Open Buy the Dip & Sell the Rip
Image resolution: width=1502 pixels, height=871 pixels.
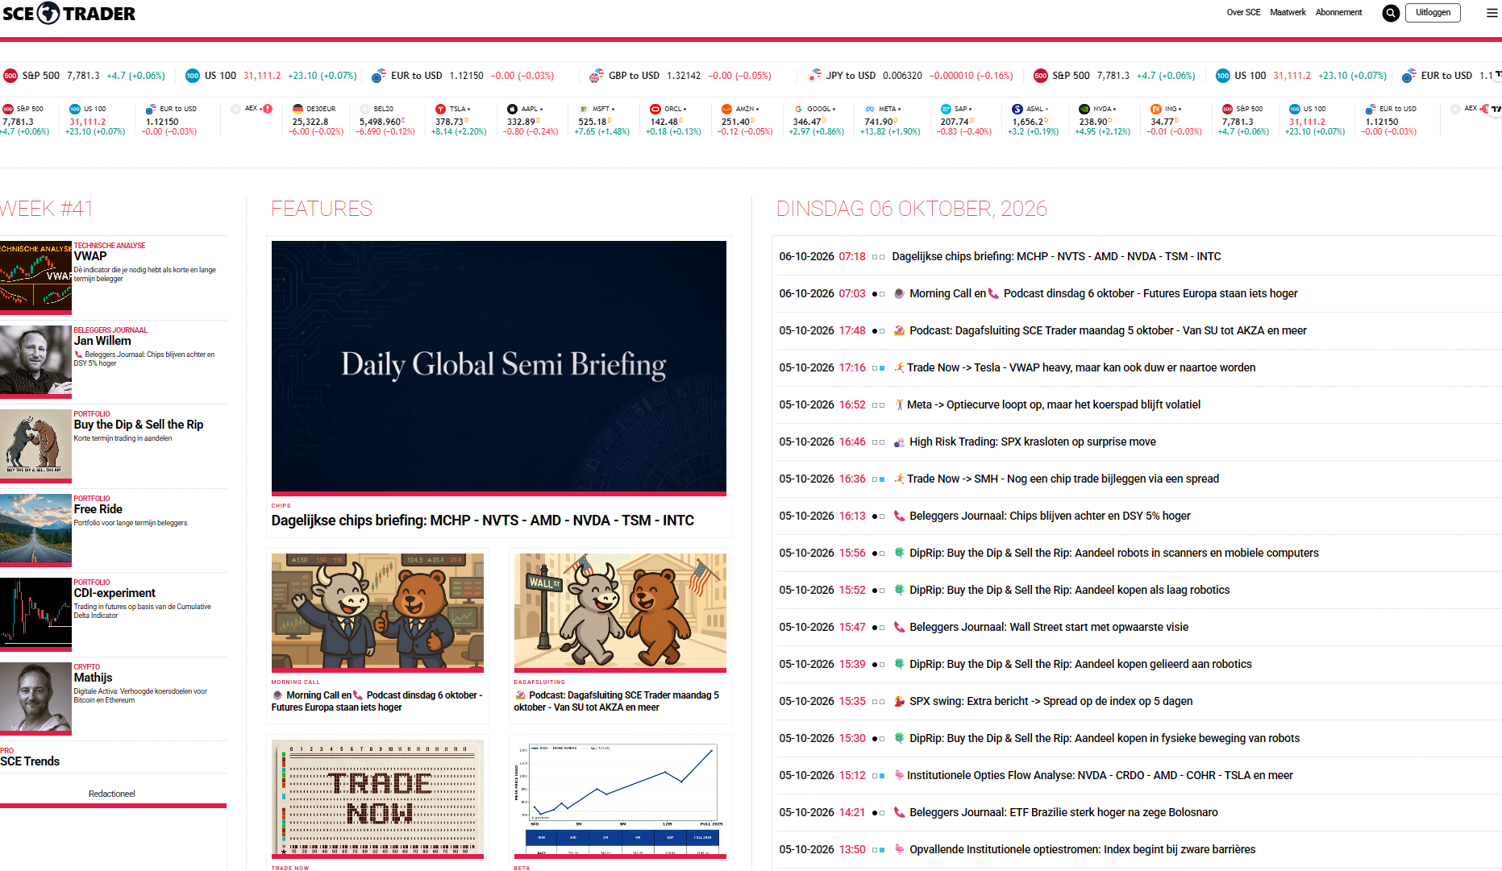coord(139,425)
